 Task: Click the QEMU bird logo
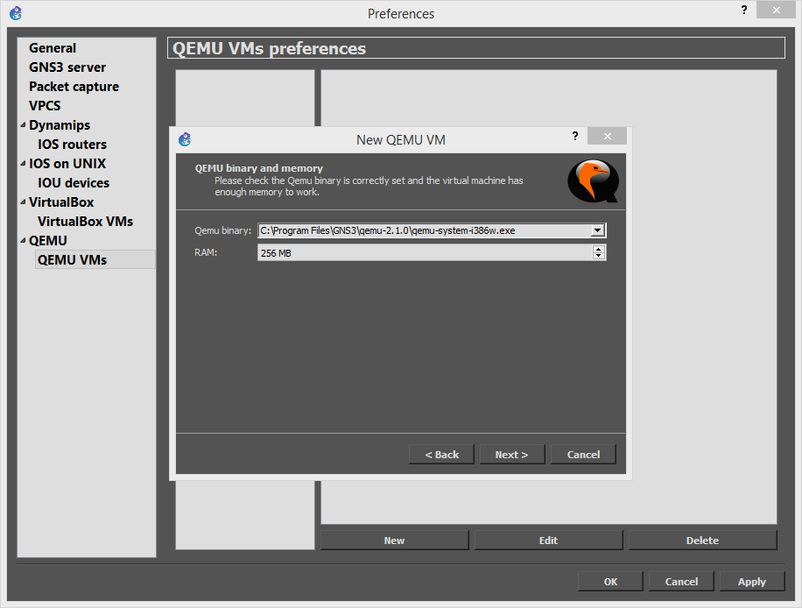(594, 180)
